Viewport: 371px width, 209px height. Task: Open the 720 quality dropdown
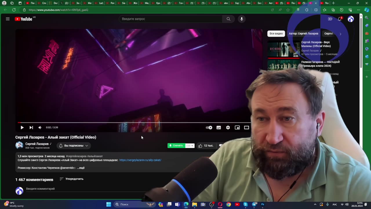pyautogui.click(x=190, y=146)
